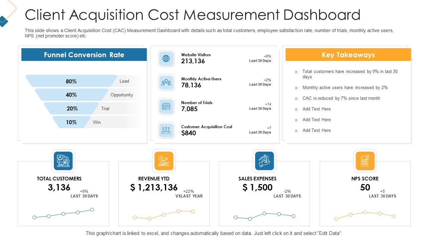
Task: Click the Sales Expenses icon
Action: [x=264, y=161]
